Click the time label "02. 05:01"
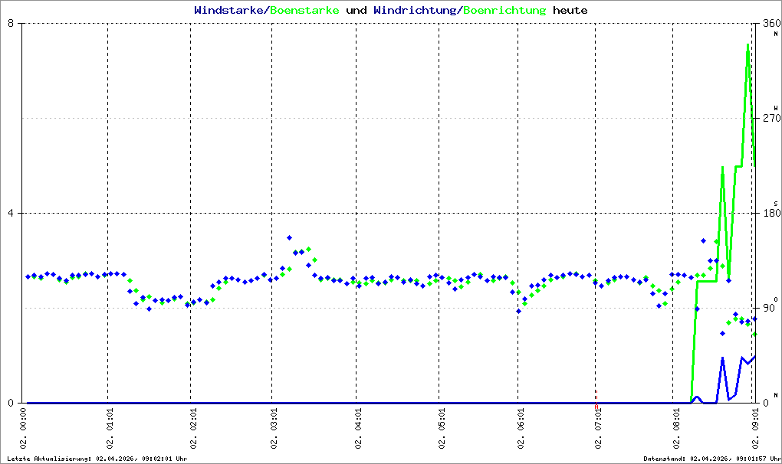 (441, 428)
